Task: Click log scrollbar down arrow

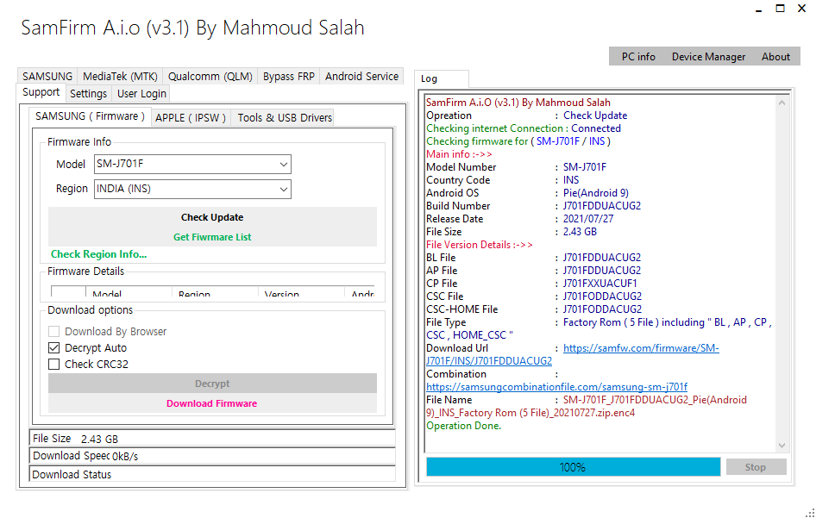Action: 781,446
